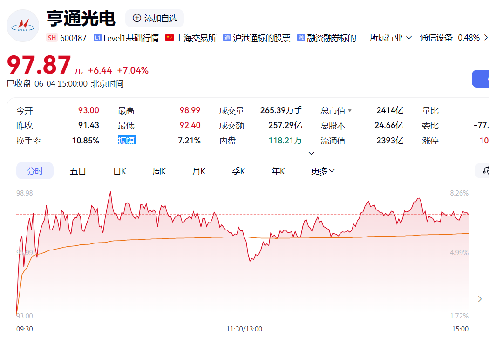
Task: Click the 15:00 time axis label
Action: tap(460, 329)
